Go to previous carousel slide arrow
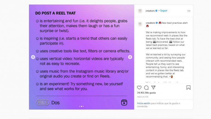Viewport: 211px width, 119px height. tap(33, 57)
